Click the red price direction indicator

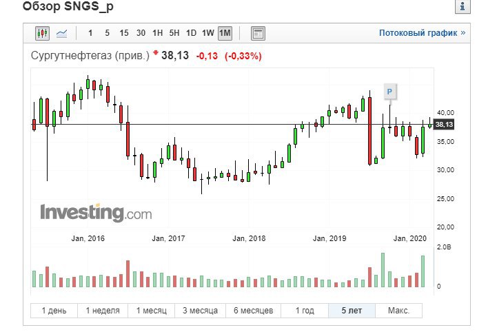156,53
